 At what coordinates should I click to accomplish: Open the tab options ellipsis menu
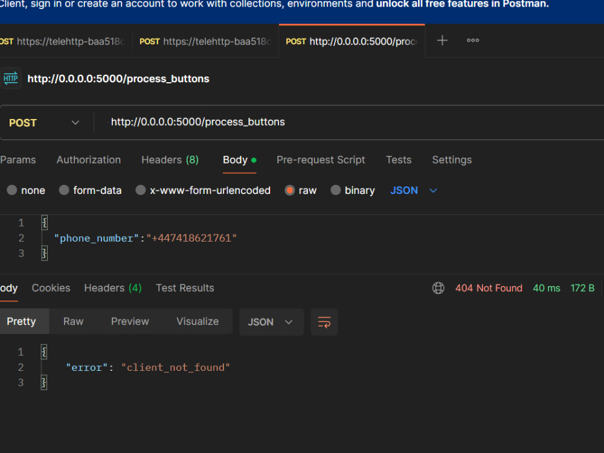tap(473, 40)
